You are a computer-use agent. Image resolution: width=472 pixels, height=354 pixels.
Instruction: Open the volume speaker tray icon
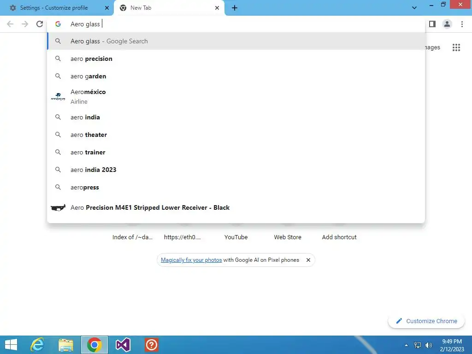pyautogui.click(x=428, y=345)
